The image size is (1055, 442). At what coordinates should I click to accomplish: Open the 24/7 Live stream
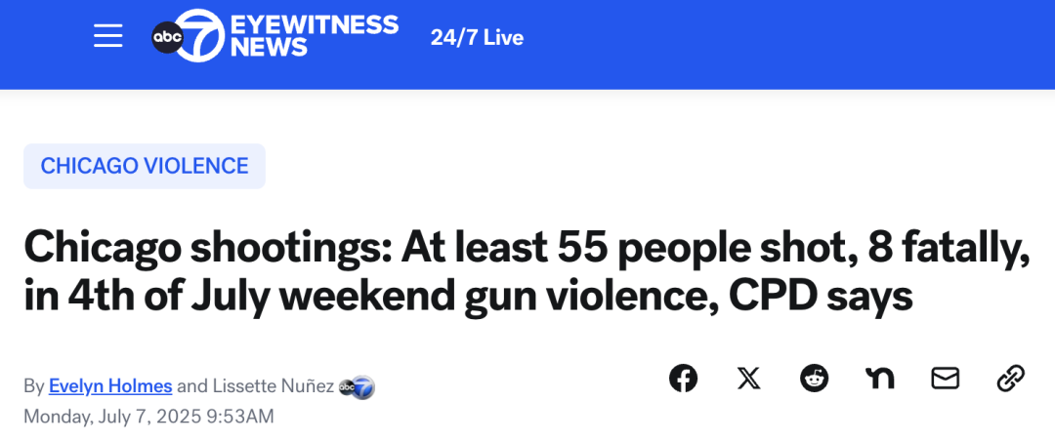tap(477, 38)
